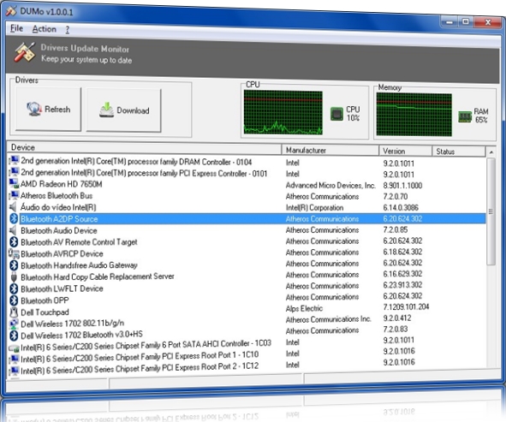
Task: Sort by Status column header
Action: point(459,152)
